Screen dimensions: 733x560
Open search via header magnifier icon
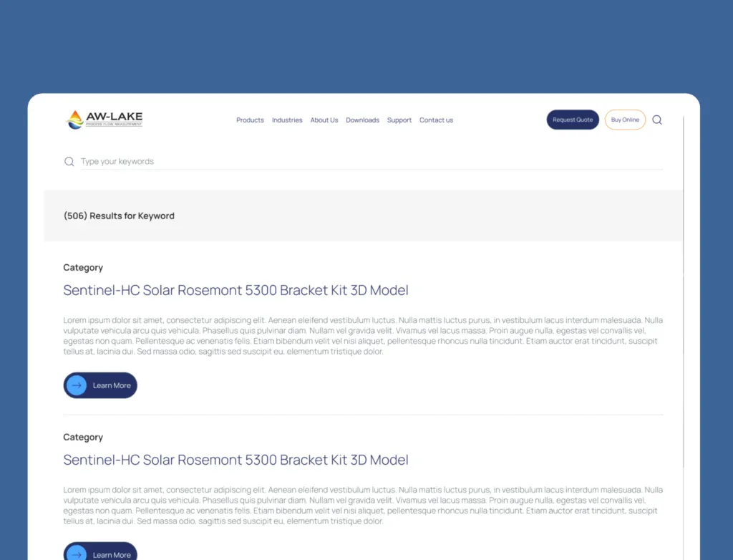(x=657, y=120)
